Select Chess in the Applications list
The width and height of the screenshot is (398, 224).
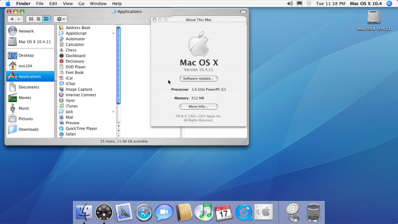tap(71, 50)
